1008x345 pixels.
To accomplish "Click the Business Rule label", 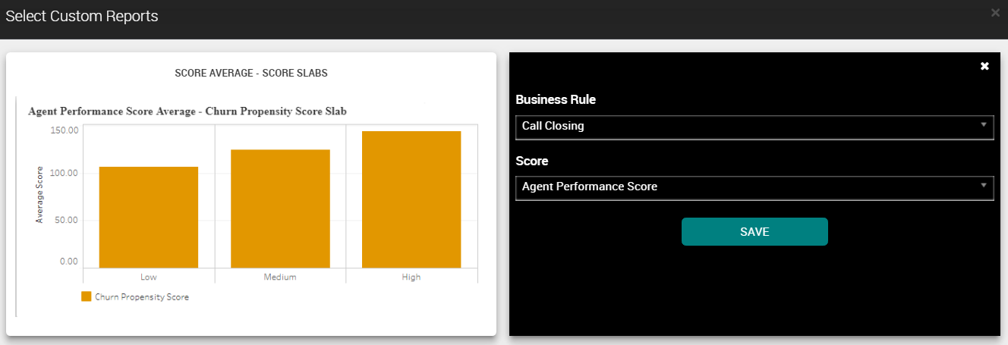I will [556, 99].
